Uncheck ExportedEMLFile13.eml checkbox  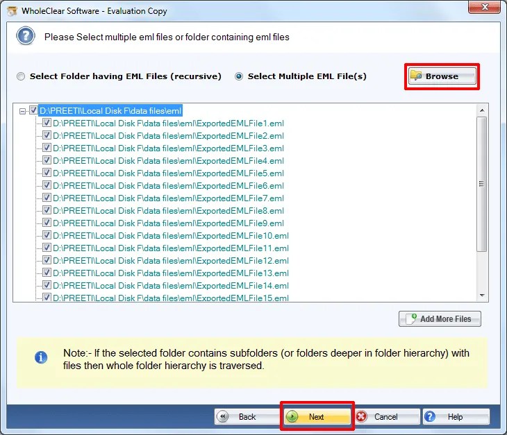pyautogui.click(x=47, y=273)
